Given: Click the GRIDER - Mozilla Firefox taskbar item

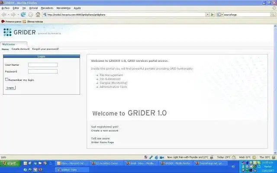Looking at the screenshot, I should tap(176, 163).
